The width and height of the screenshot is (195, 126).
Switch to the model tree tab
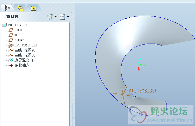pos(7,8)
